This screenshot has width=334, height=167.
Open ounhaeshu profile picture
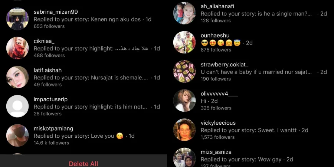tap(184, 42)
